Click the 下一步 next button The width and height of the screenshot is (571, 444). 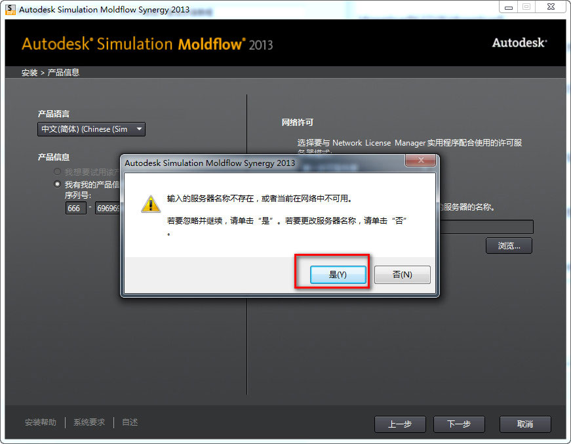(x=459, y=424)
